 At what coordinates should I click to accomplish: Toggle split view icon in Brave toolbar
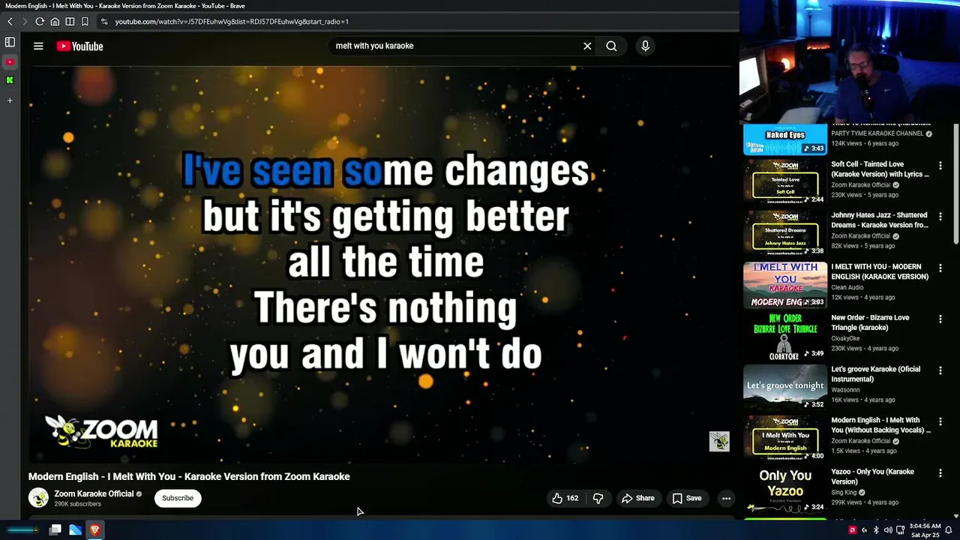(x=70, y=22)
